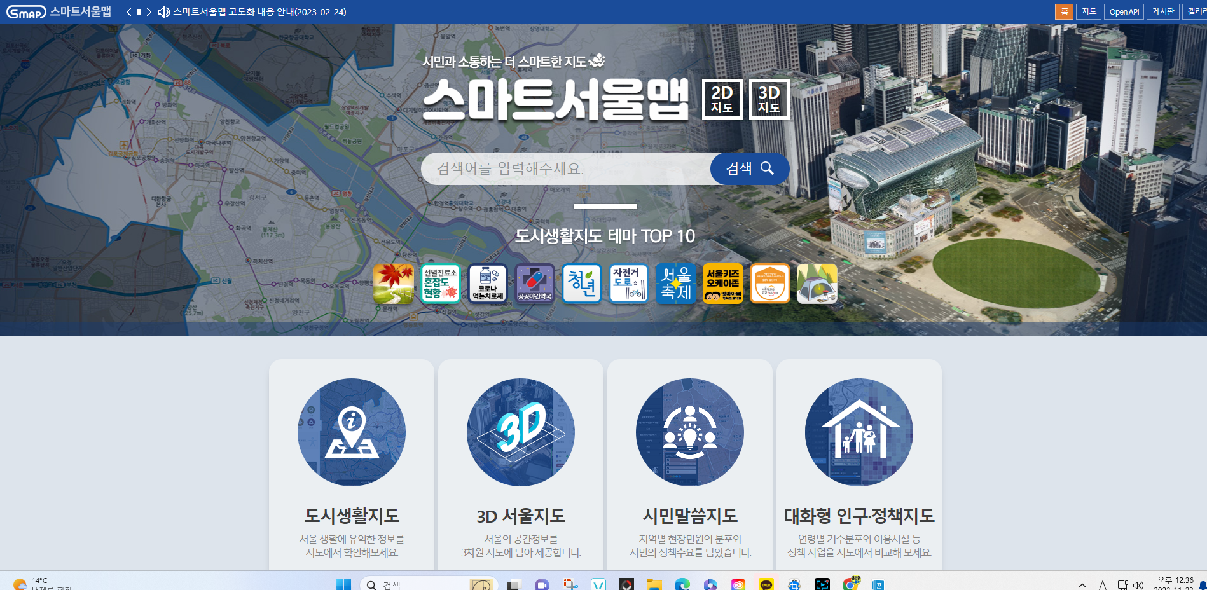Image resolution: width=1207 pixels, height=590 pixels.
Task: Click the 검색어를 입력해주세요 search field
Action: pos(565,168)
